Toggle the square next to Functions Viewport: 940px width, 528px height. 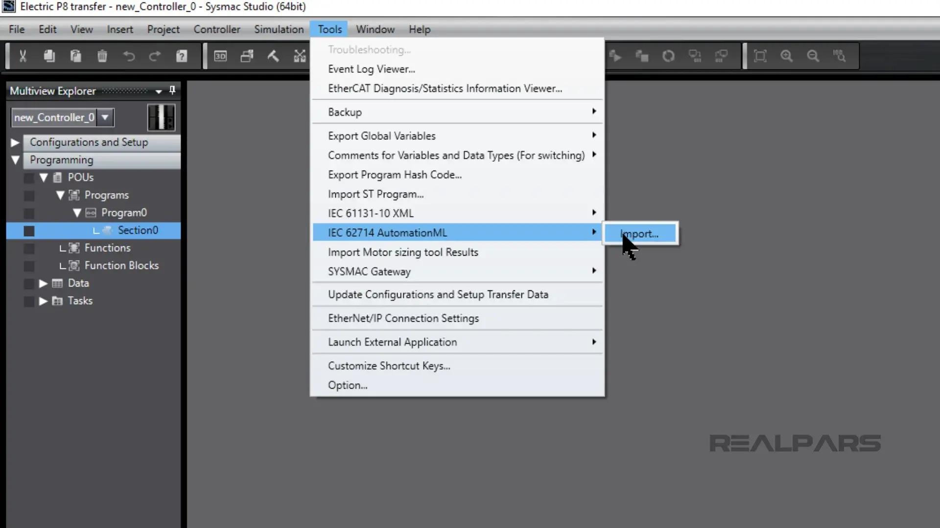point(29,248)
